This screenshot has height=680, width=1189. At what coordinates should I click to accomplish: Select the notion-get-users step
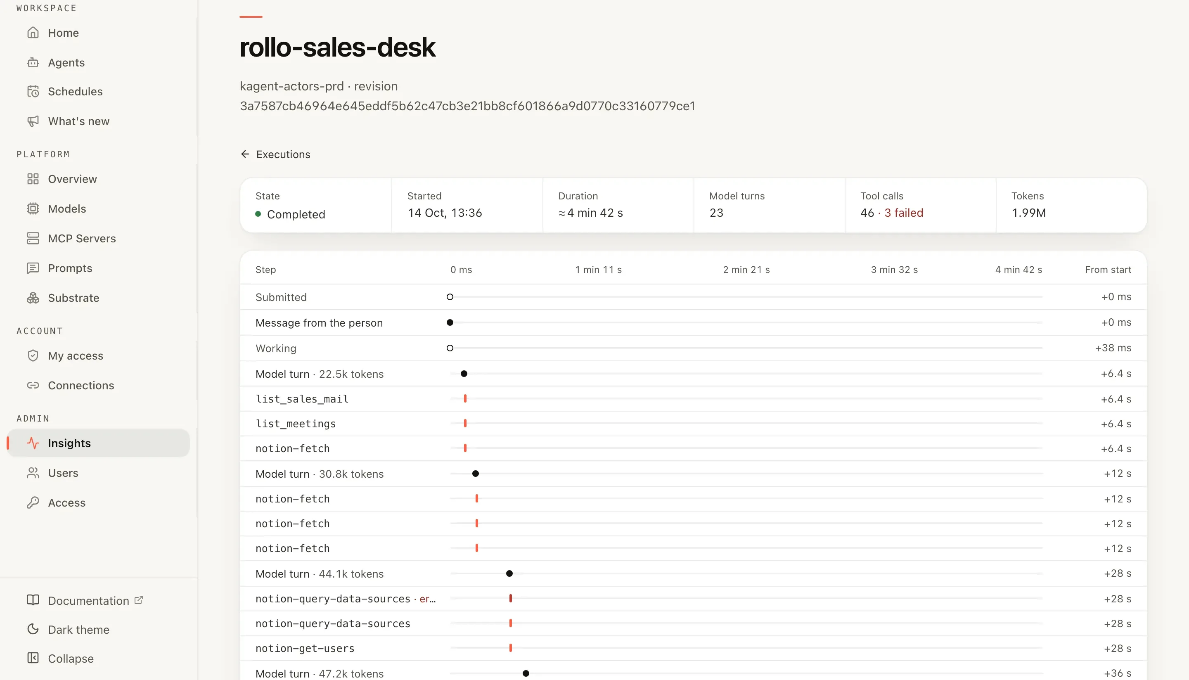coord(694,648)
